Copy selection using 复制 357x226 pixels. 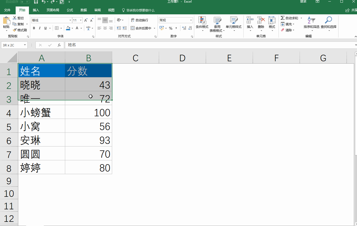pyautogui.click(x=18, y=24)
